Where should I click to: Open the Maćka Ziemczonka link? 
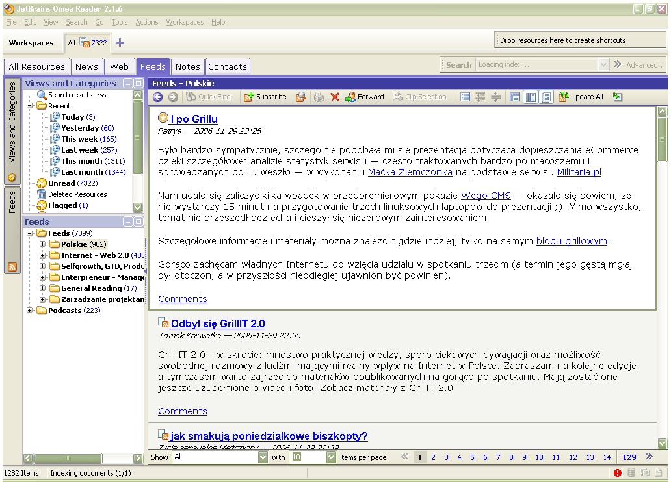click(x=410, y=172)
